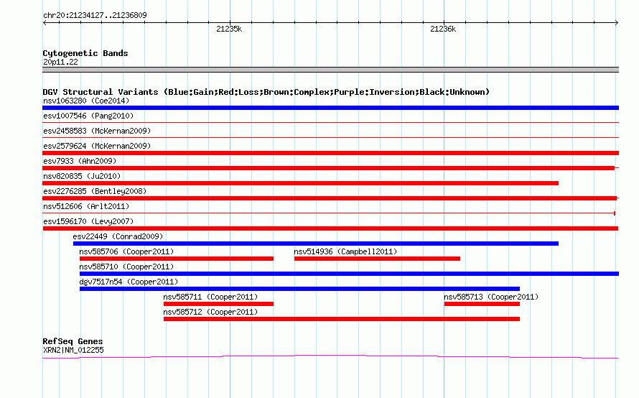The height and width of the screenshot is (398, 639).
Task: Click the esv7933 (Ahn2009) label
Action: pyautogui.click(x=80, y=161)
